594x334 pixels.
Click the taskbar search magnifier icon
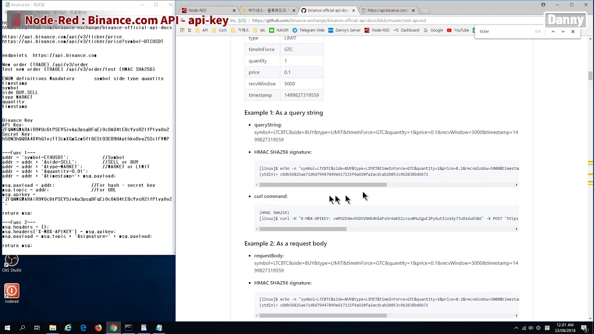coord(22,328)
